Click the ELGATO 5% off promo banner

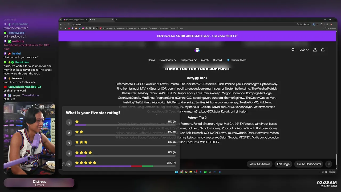(x=197, y=36)
